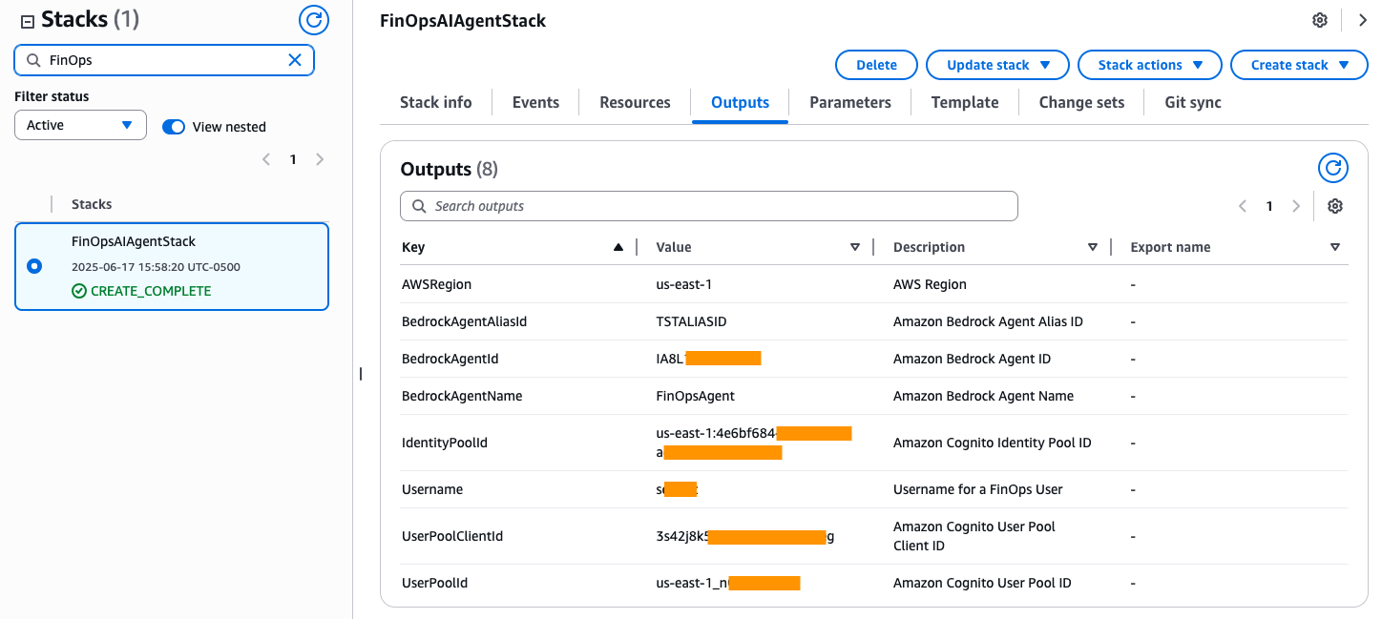Switch to Parameters tab
The height and width of the screenshot is (619, 1382).
pyautogui.click(x=850, y=102)
